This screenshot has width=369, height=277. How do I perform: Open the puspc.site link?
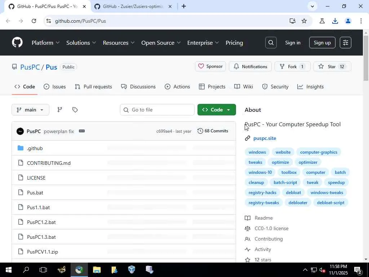[x=265, y=138]
